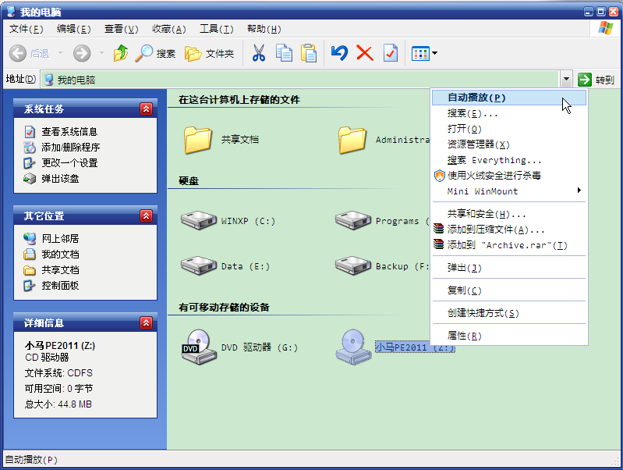The image size is (623, 470).
Task: Choose 复制(C) in context menu
Action: 509,290
